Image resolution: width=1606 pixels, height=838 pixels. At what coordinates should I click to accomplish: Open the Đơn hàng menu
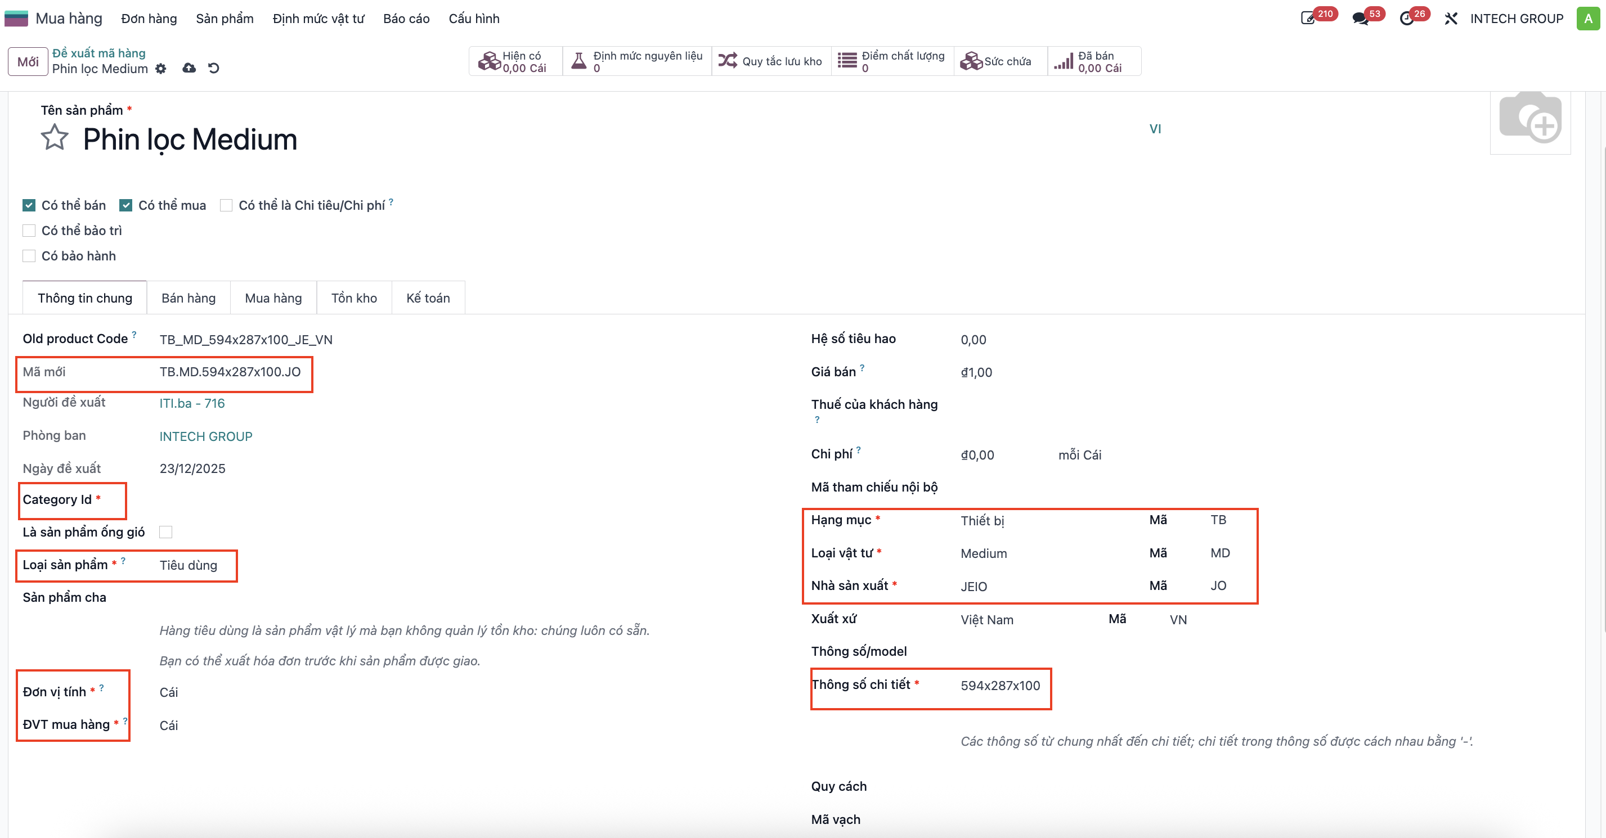coord(149,19)
